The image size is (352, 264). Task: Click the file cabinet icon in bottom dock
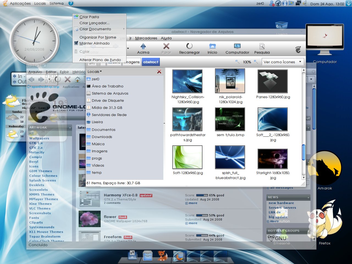(x=147, y=256)
